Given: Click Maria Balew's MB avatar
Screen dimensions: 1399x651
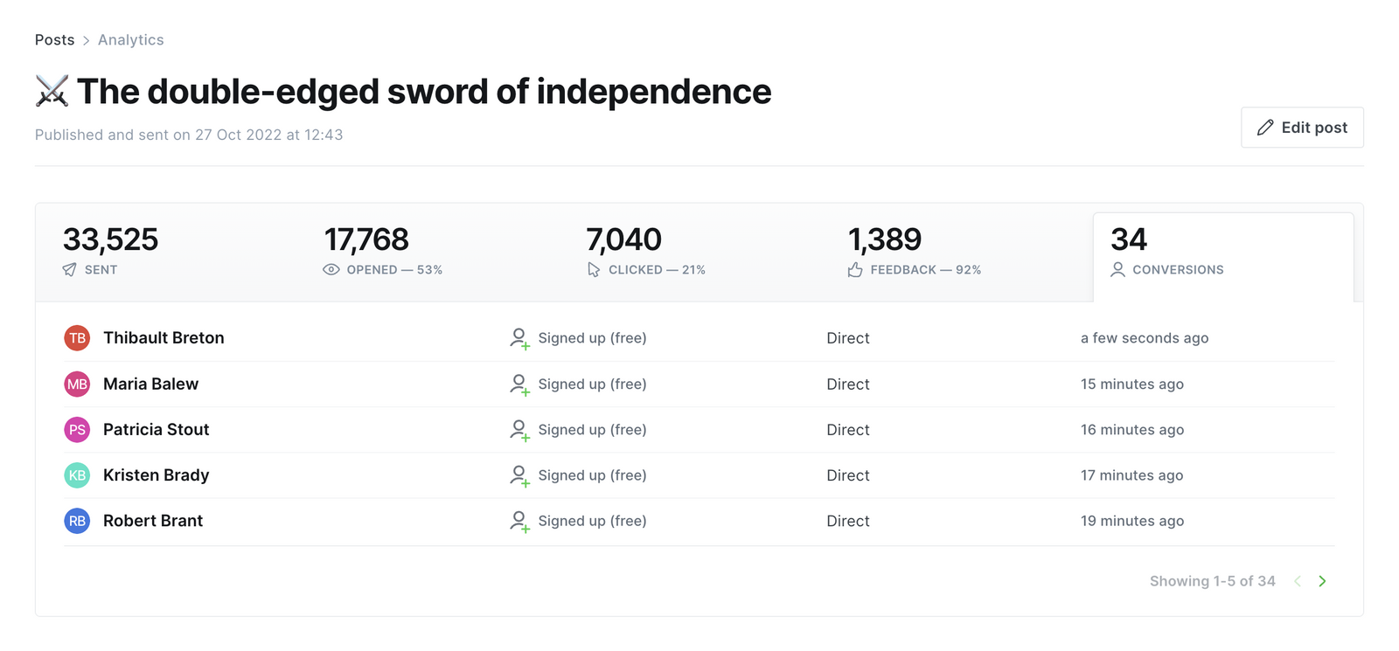Looking at the screenshot, I should point(77,384).
